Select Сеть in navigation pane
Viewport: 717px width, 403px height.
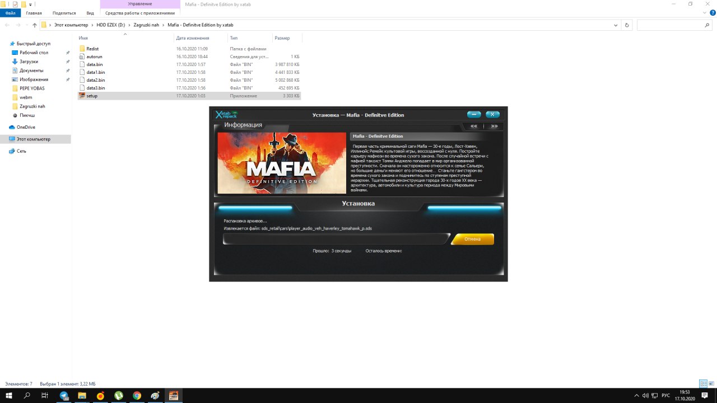21,151
